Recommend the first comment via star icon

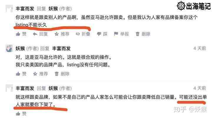pyautogui.click(x=57, y=34)
